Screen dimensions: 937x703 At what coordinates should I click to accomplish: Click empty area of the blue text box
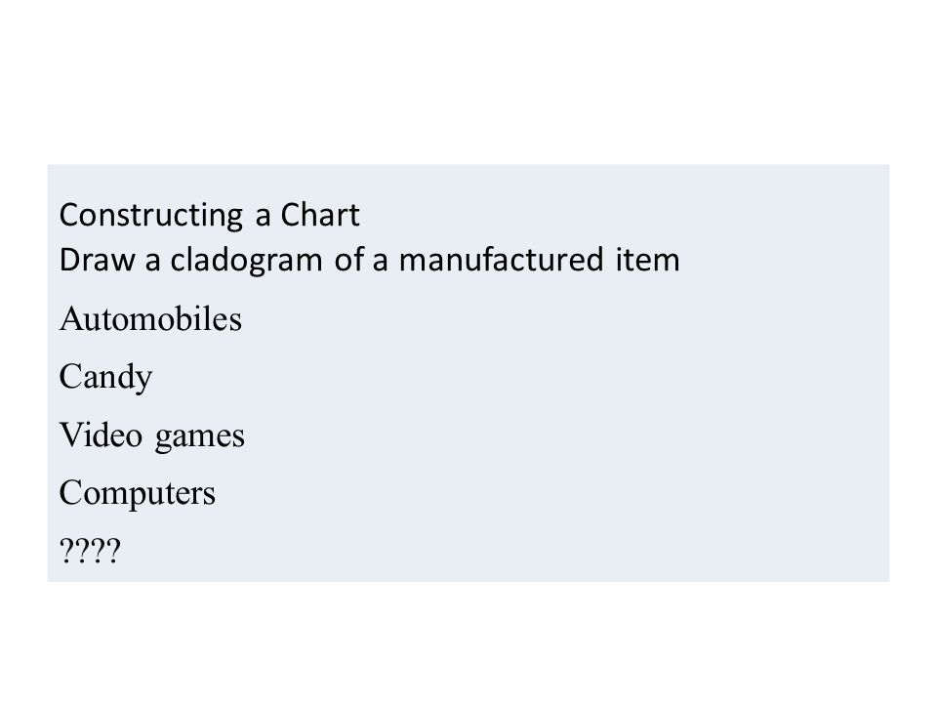coord(568,419)
